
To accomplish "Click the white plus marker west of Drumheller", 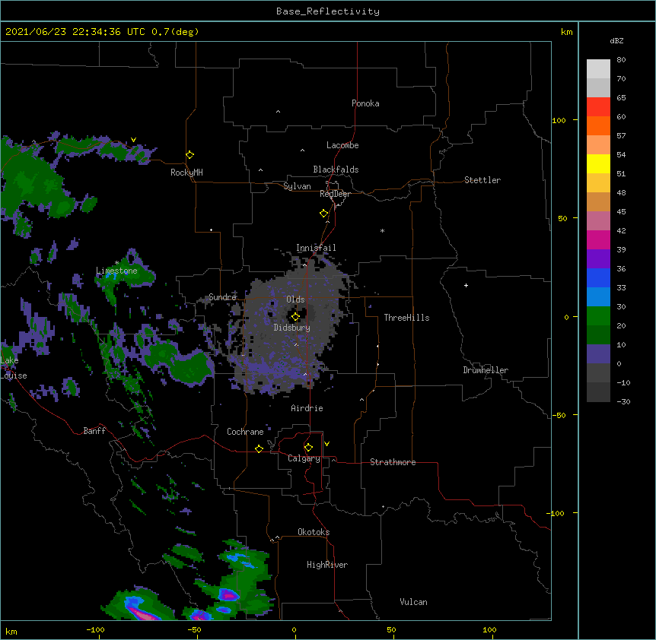I will (466, 285).
